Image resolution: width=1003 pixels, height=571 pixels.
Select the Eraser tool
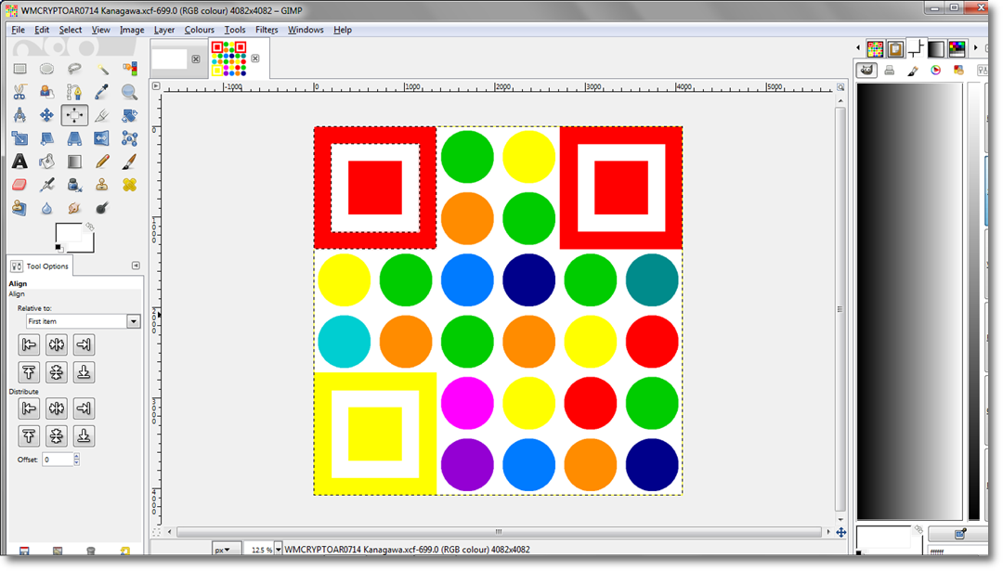coord(20,185)
